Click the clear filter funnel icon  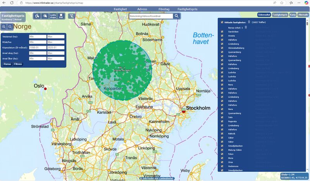point(71,16)
